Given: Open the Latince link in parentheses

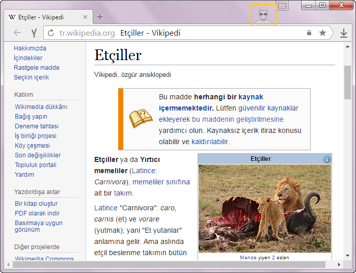Looking at the screenshot, I should pyautogui.click(x=144, y=171).
